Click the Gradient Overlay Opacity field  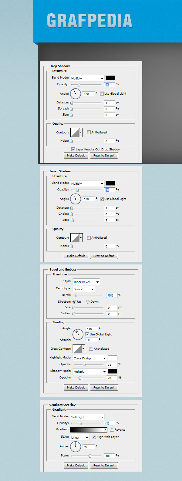pyautogui.click(x=110, y=423)
